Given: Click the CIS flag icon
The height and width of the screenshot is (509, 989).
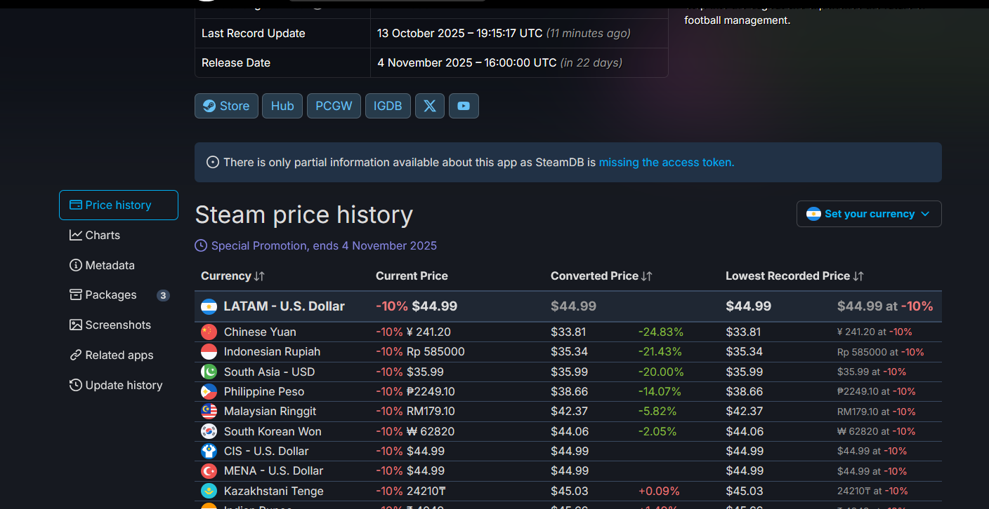Looking at the screenshot, I should 209,451.
